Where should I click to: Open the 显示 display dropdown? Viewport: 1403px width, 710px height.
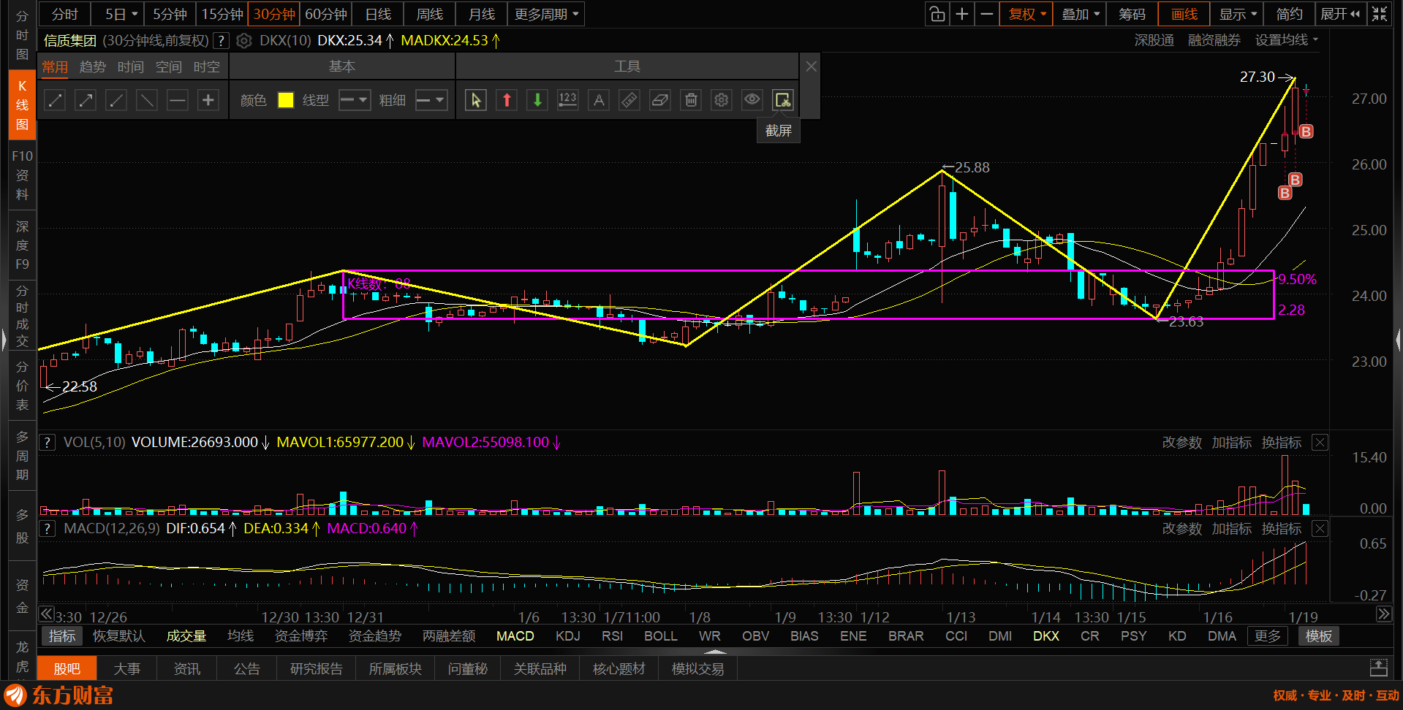pos(1238,14)
